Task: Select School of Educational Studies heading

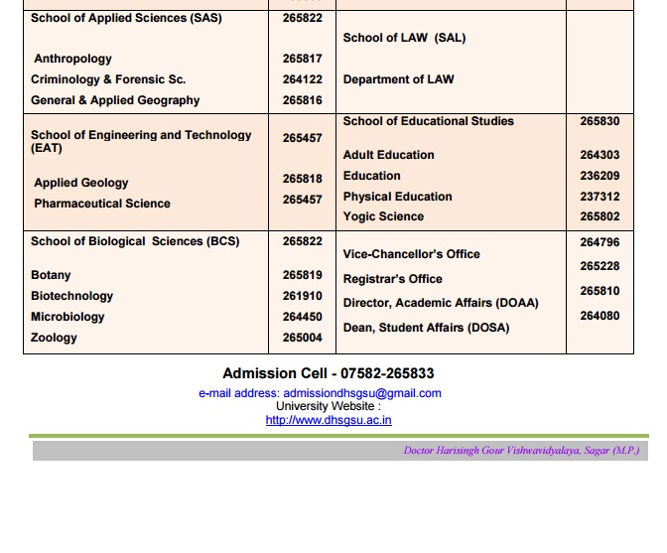Action: (429, 121)
